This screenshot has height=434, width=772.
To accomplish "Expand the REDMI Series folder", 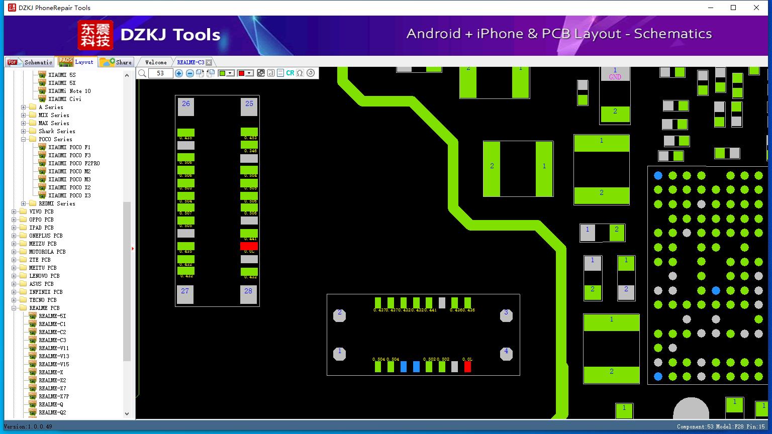I will (x=24, y=203).
